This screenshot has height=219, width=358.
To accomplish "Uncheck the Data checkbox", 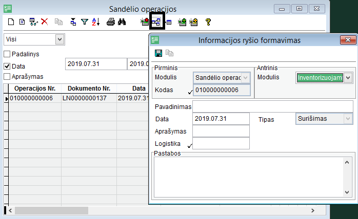I will 7,66.
